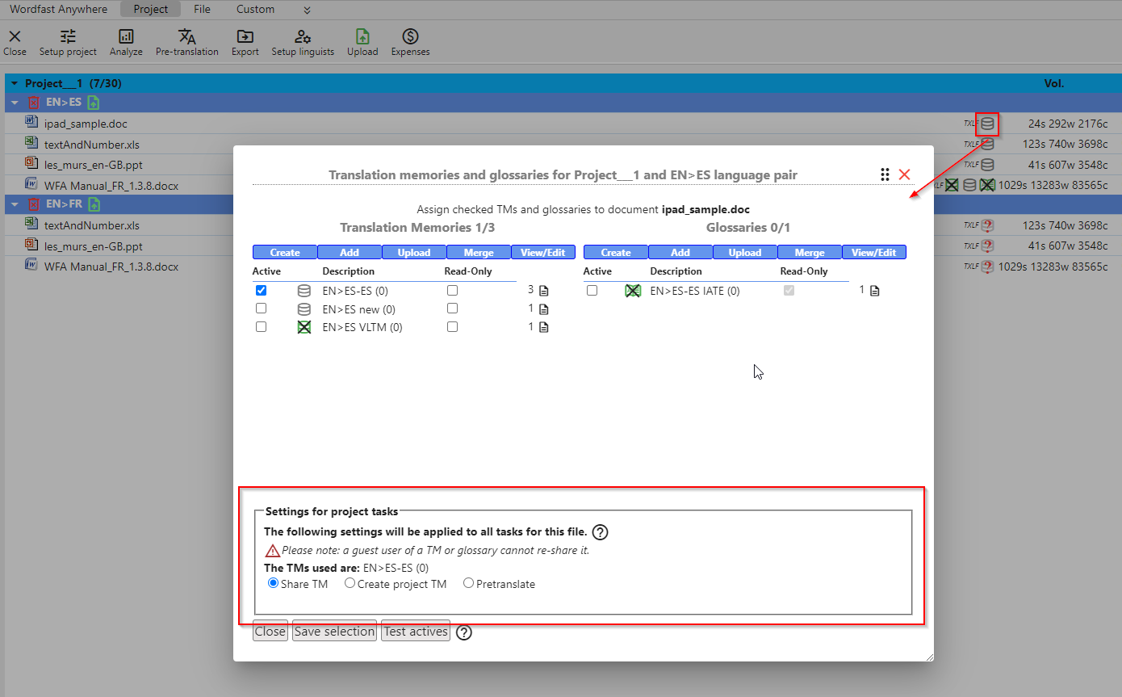Click the Test actives button
The width and height of the screenshot is (1122, 697).
click(x=416, y=632)
